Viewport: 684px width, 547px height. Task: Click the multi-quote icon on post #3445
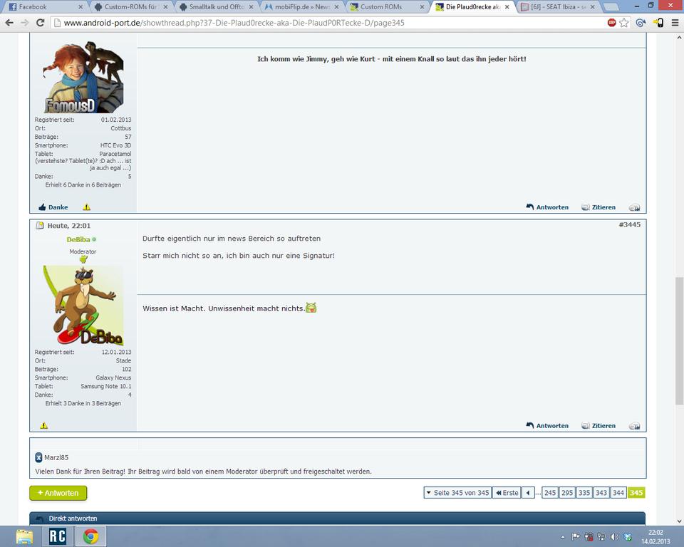pyautogui.click(x=634, y=426)
